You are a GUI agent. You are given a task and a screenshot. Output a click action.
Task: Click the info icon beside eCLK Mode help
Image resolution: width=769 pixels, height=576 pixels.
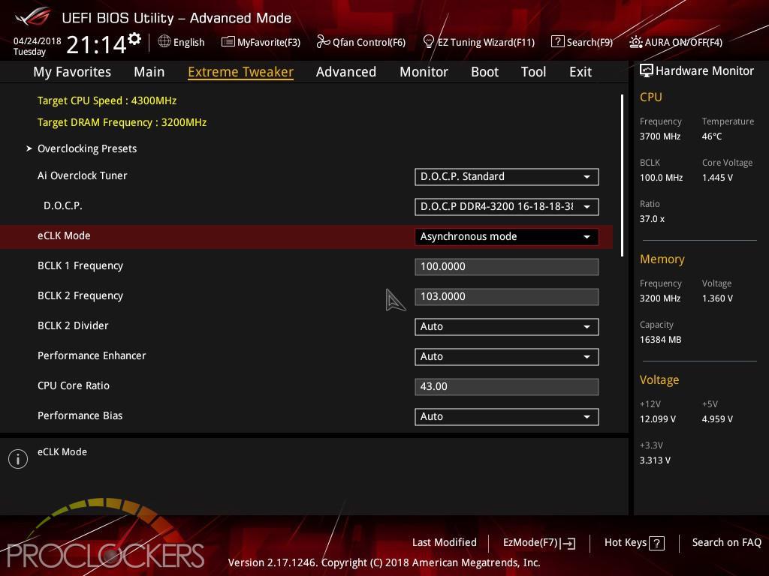pyautogui.click(x=18, y=459)
